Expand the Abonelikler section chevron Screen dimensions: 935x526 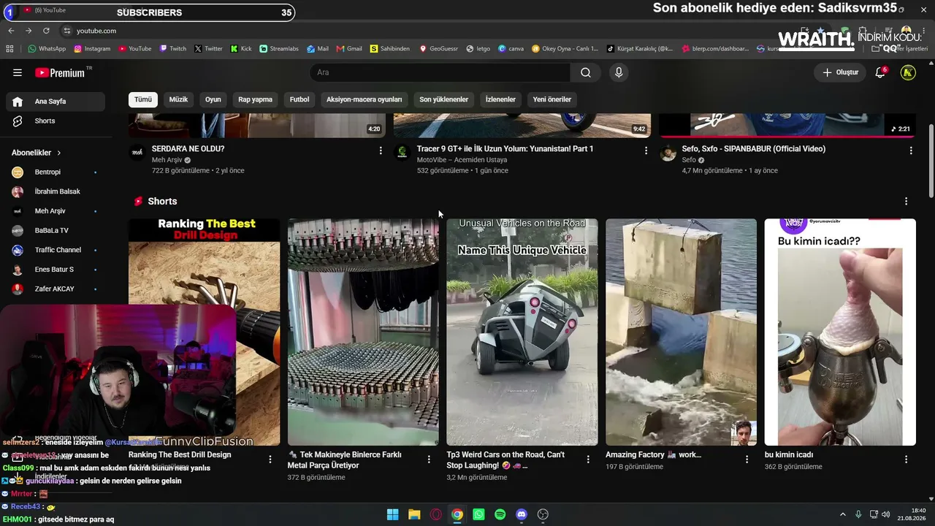click(x=58, y=153)
